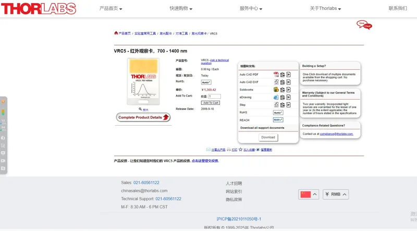The image size is (417, 231).
Task: Arrow document icon in Step row
Action: point(289,105)
